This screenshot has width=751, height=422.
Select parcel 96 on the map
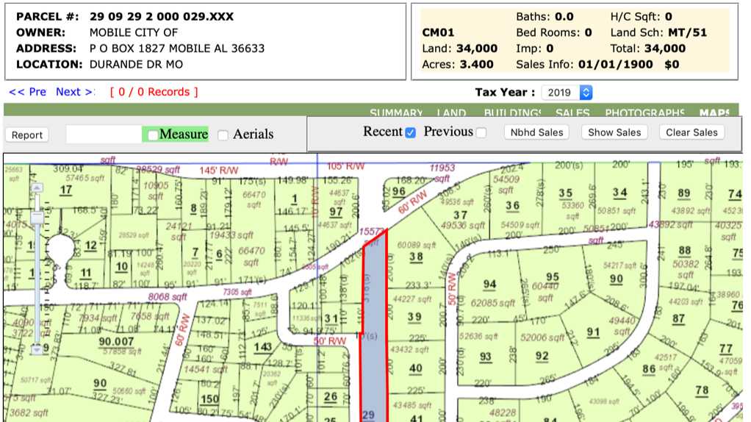tap(398, 191)
